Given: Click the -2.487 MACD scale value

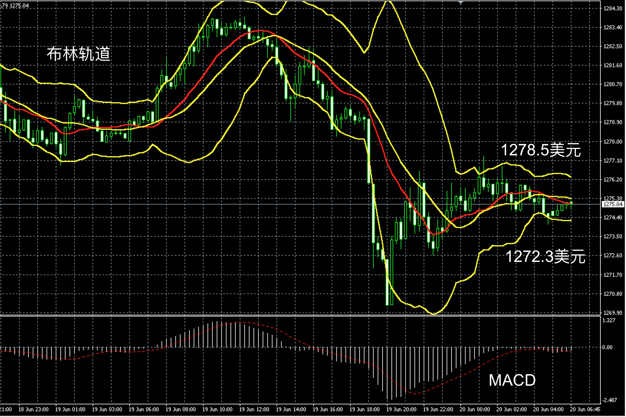Looking at the screenshot, I should coord(609,400).
